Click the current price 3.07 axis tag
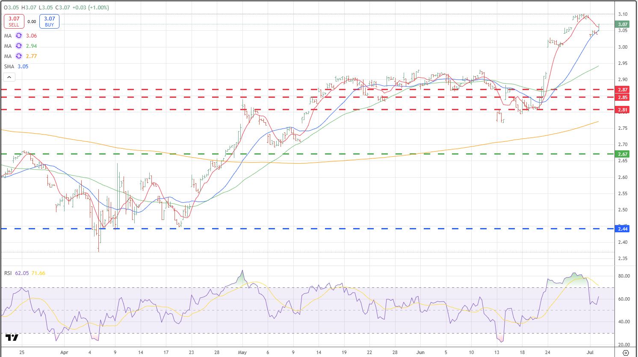The height and width of the screenshot is (357, 638). click(x=623, y=25)
